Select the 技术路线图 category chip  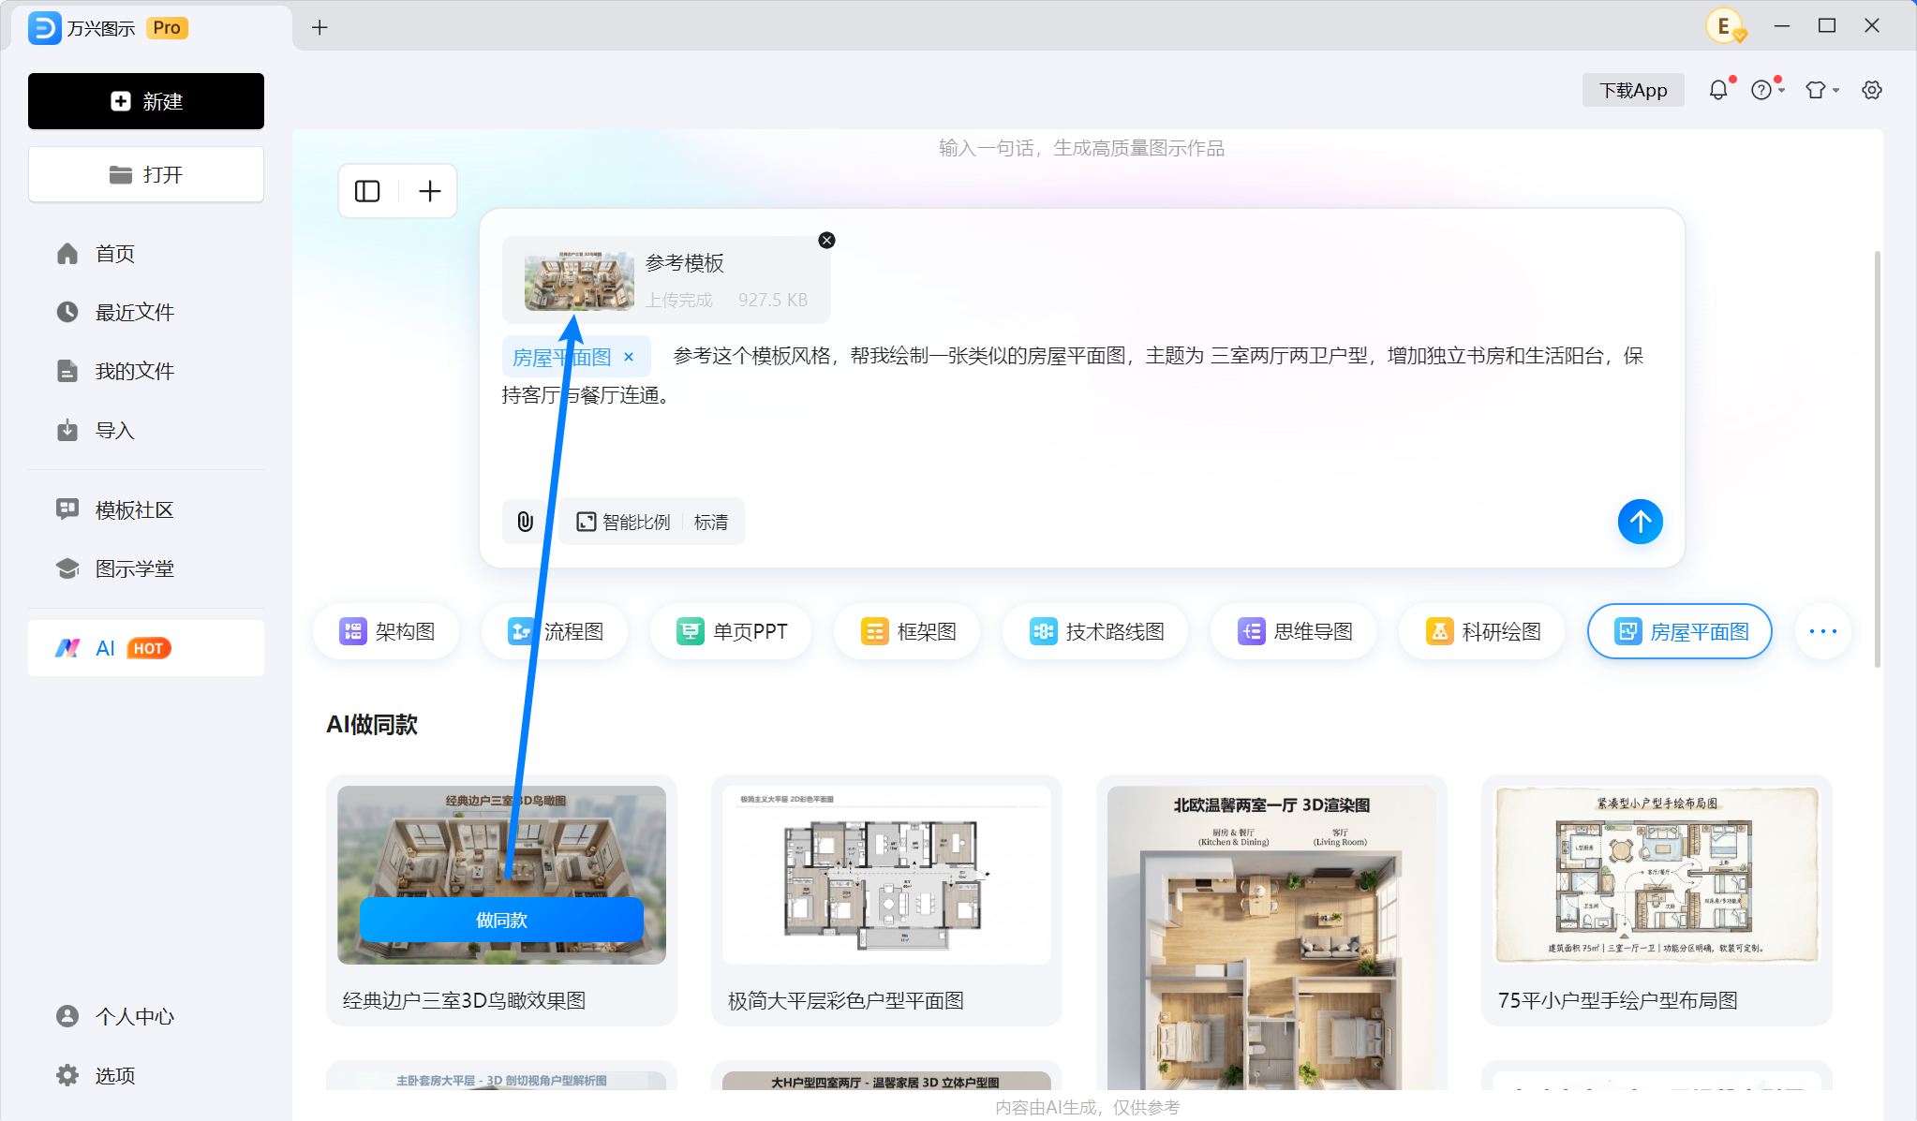[x=1096, y=631]
